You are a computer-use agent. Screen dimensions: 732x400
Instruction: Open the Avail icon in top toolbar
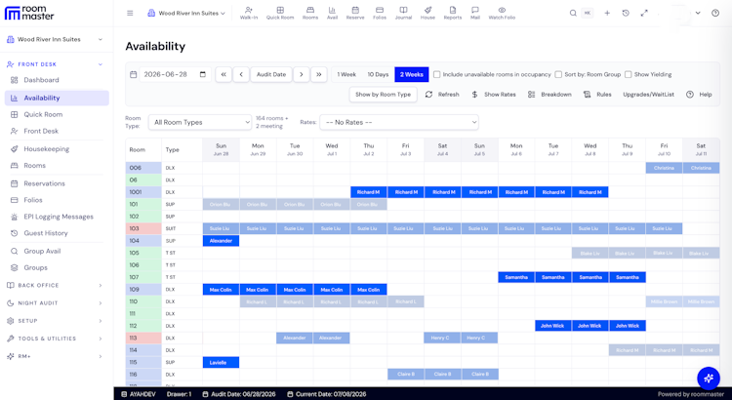332,13
